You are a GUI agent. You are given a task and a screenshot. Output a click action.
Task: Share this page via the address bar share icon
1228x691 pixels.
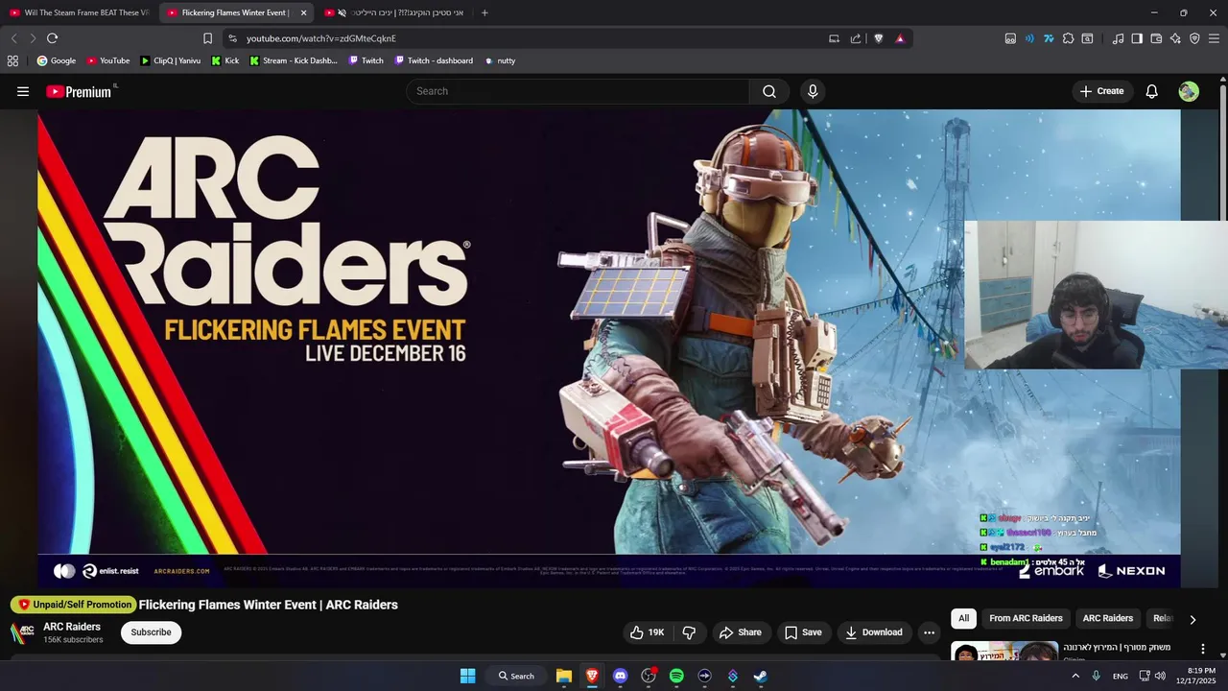point(856,38)
